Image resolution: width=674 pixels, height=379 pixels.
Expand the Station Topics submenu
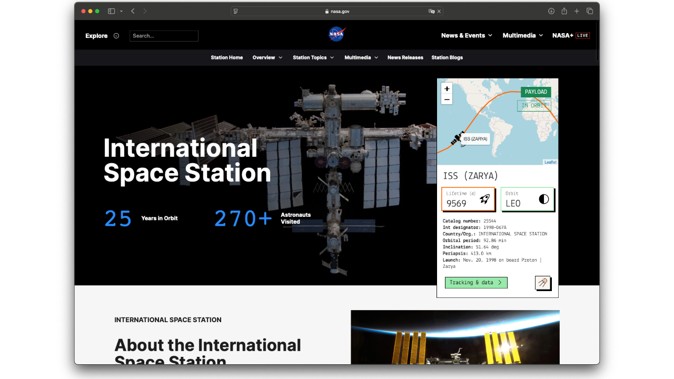(x=313, y=57)
